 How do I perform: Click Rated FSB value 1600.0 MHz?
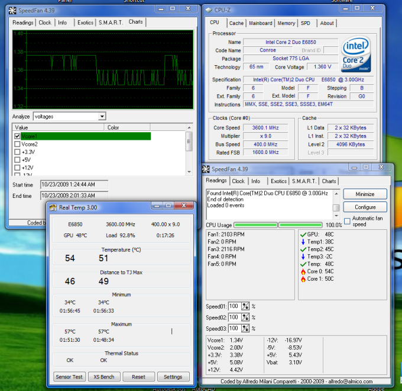[x=265, y=152]
